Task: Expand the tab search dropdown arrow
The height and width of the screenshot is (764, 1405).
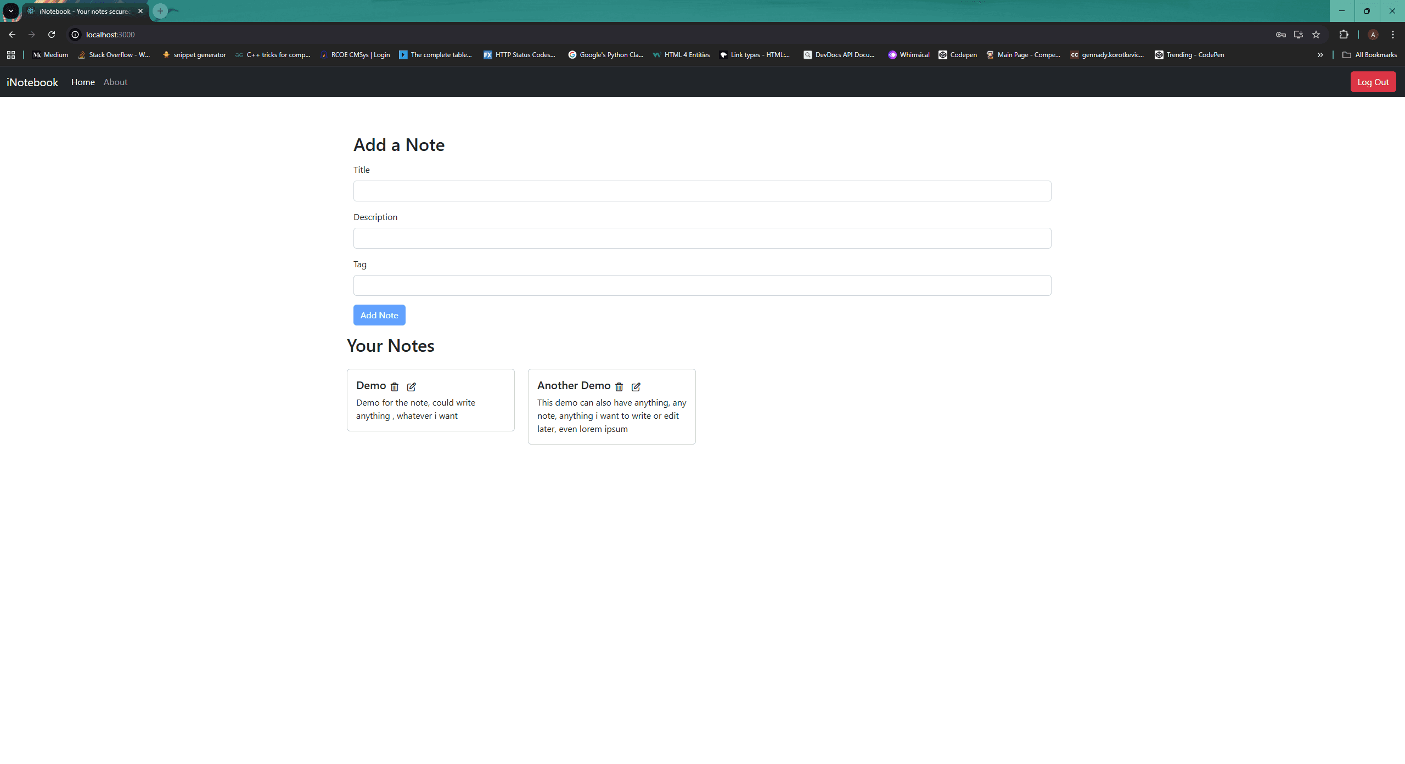Action: click(10, 11)
